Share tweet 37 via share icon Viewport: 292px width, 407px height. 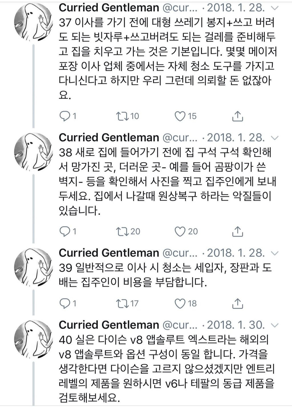point(238,116)
